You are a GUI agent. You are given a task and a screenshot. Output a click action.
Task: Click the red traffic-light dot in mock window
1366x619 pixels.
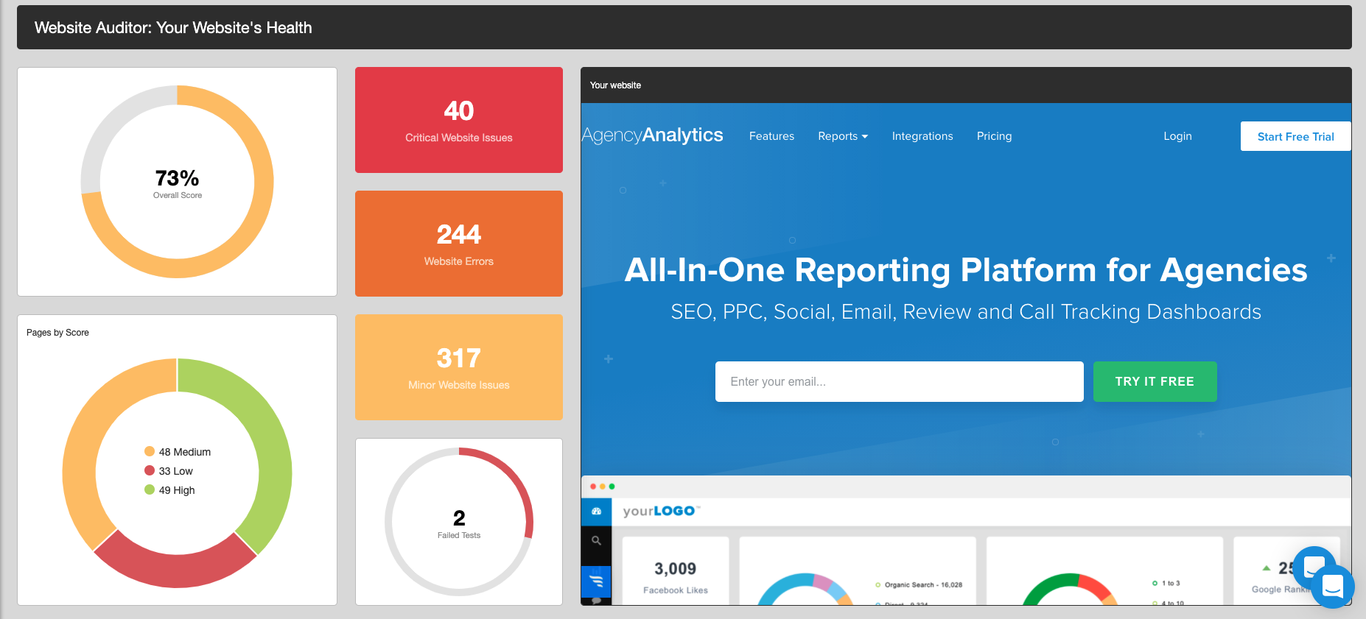click(x=593, y=487)
